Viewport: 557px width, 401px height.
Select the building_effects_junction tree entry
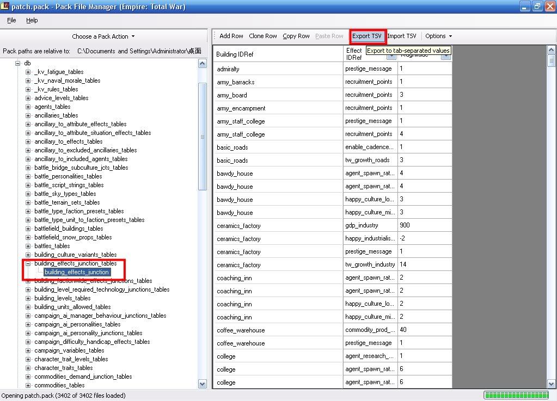[x=77, y=272]
